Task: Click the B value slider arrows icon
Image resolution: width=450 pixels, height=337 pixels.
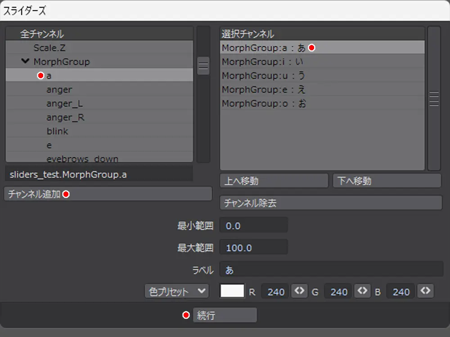Action: tap(425, 291)
